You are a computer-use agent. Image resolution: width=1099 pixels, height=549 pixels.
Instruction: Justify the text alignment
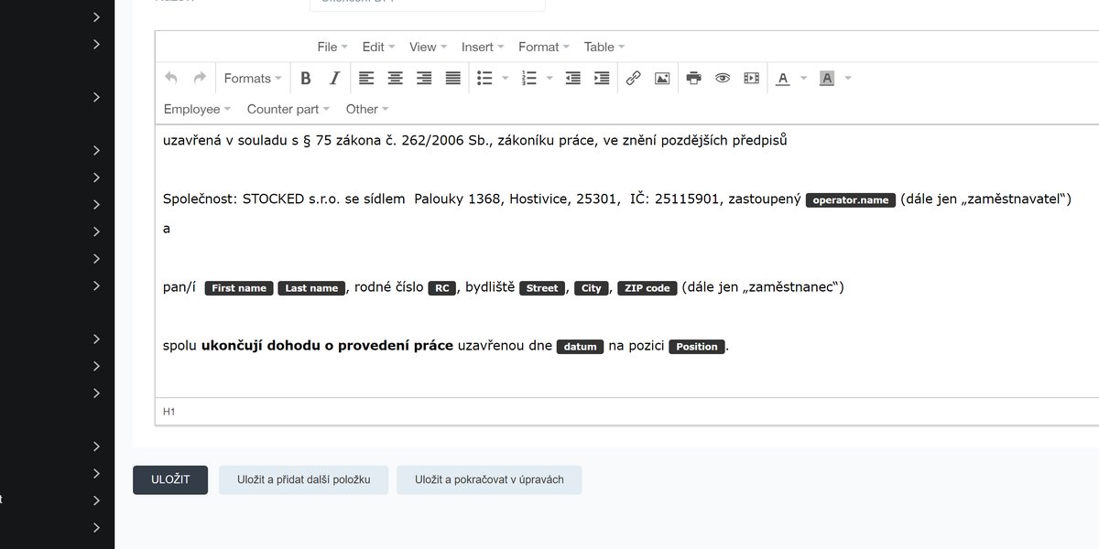point(452,79)
